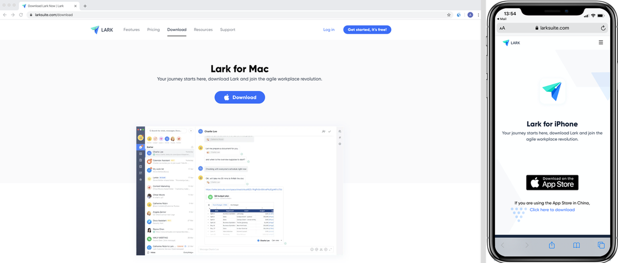Screen dimensions: 618x263
Task: Click the Log in link
Action: tap(329, 30)
